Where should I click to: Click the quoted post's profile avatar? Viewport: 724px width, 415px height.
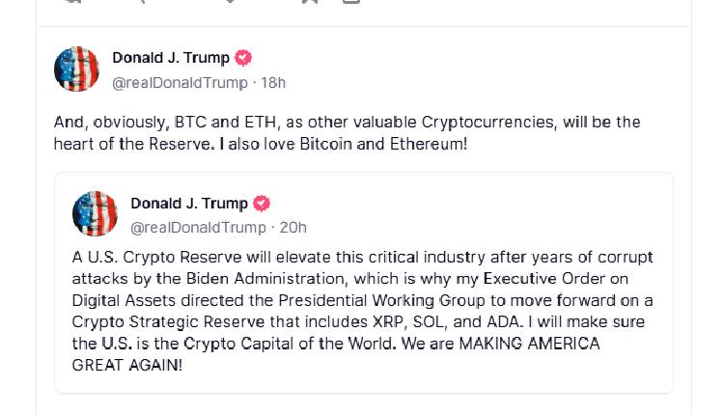(96, 214)
